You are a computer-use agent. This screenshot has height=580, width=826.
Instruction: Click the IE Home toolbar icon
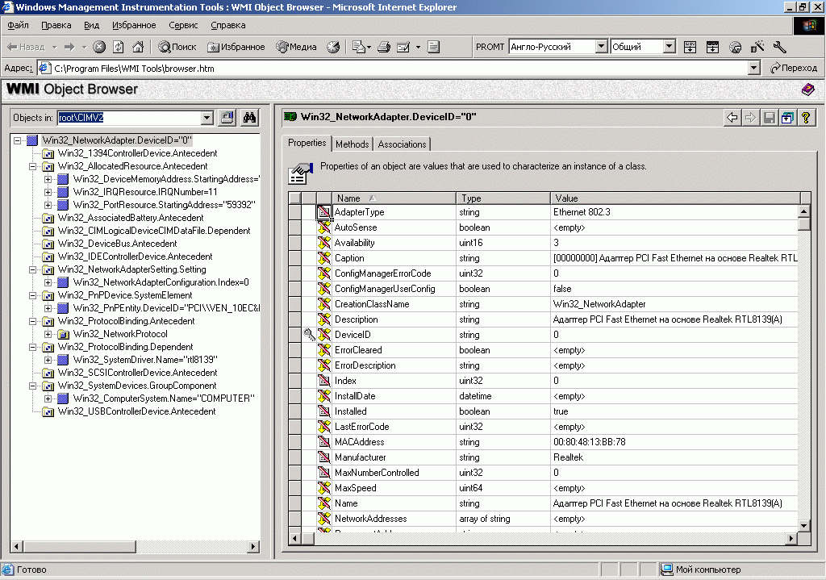[138, 47]
